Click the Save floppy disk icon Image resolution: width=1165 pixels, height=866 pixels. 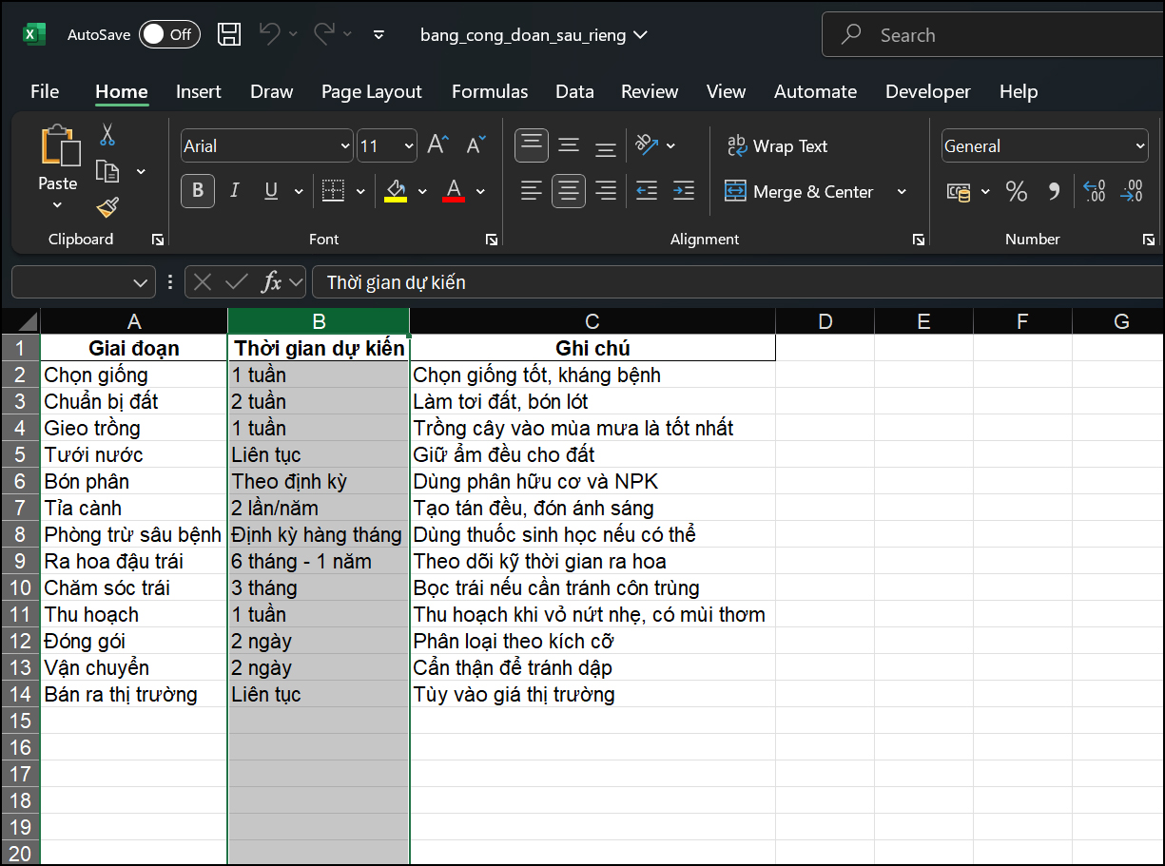(x=229, y=35)
